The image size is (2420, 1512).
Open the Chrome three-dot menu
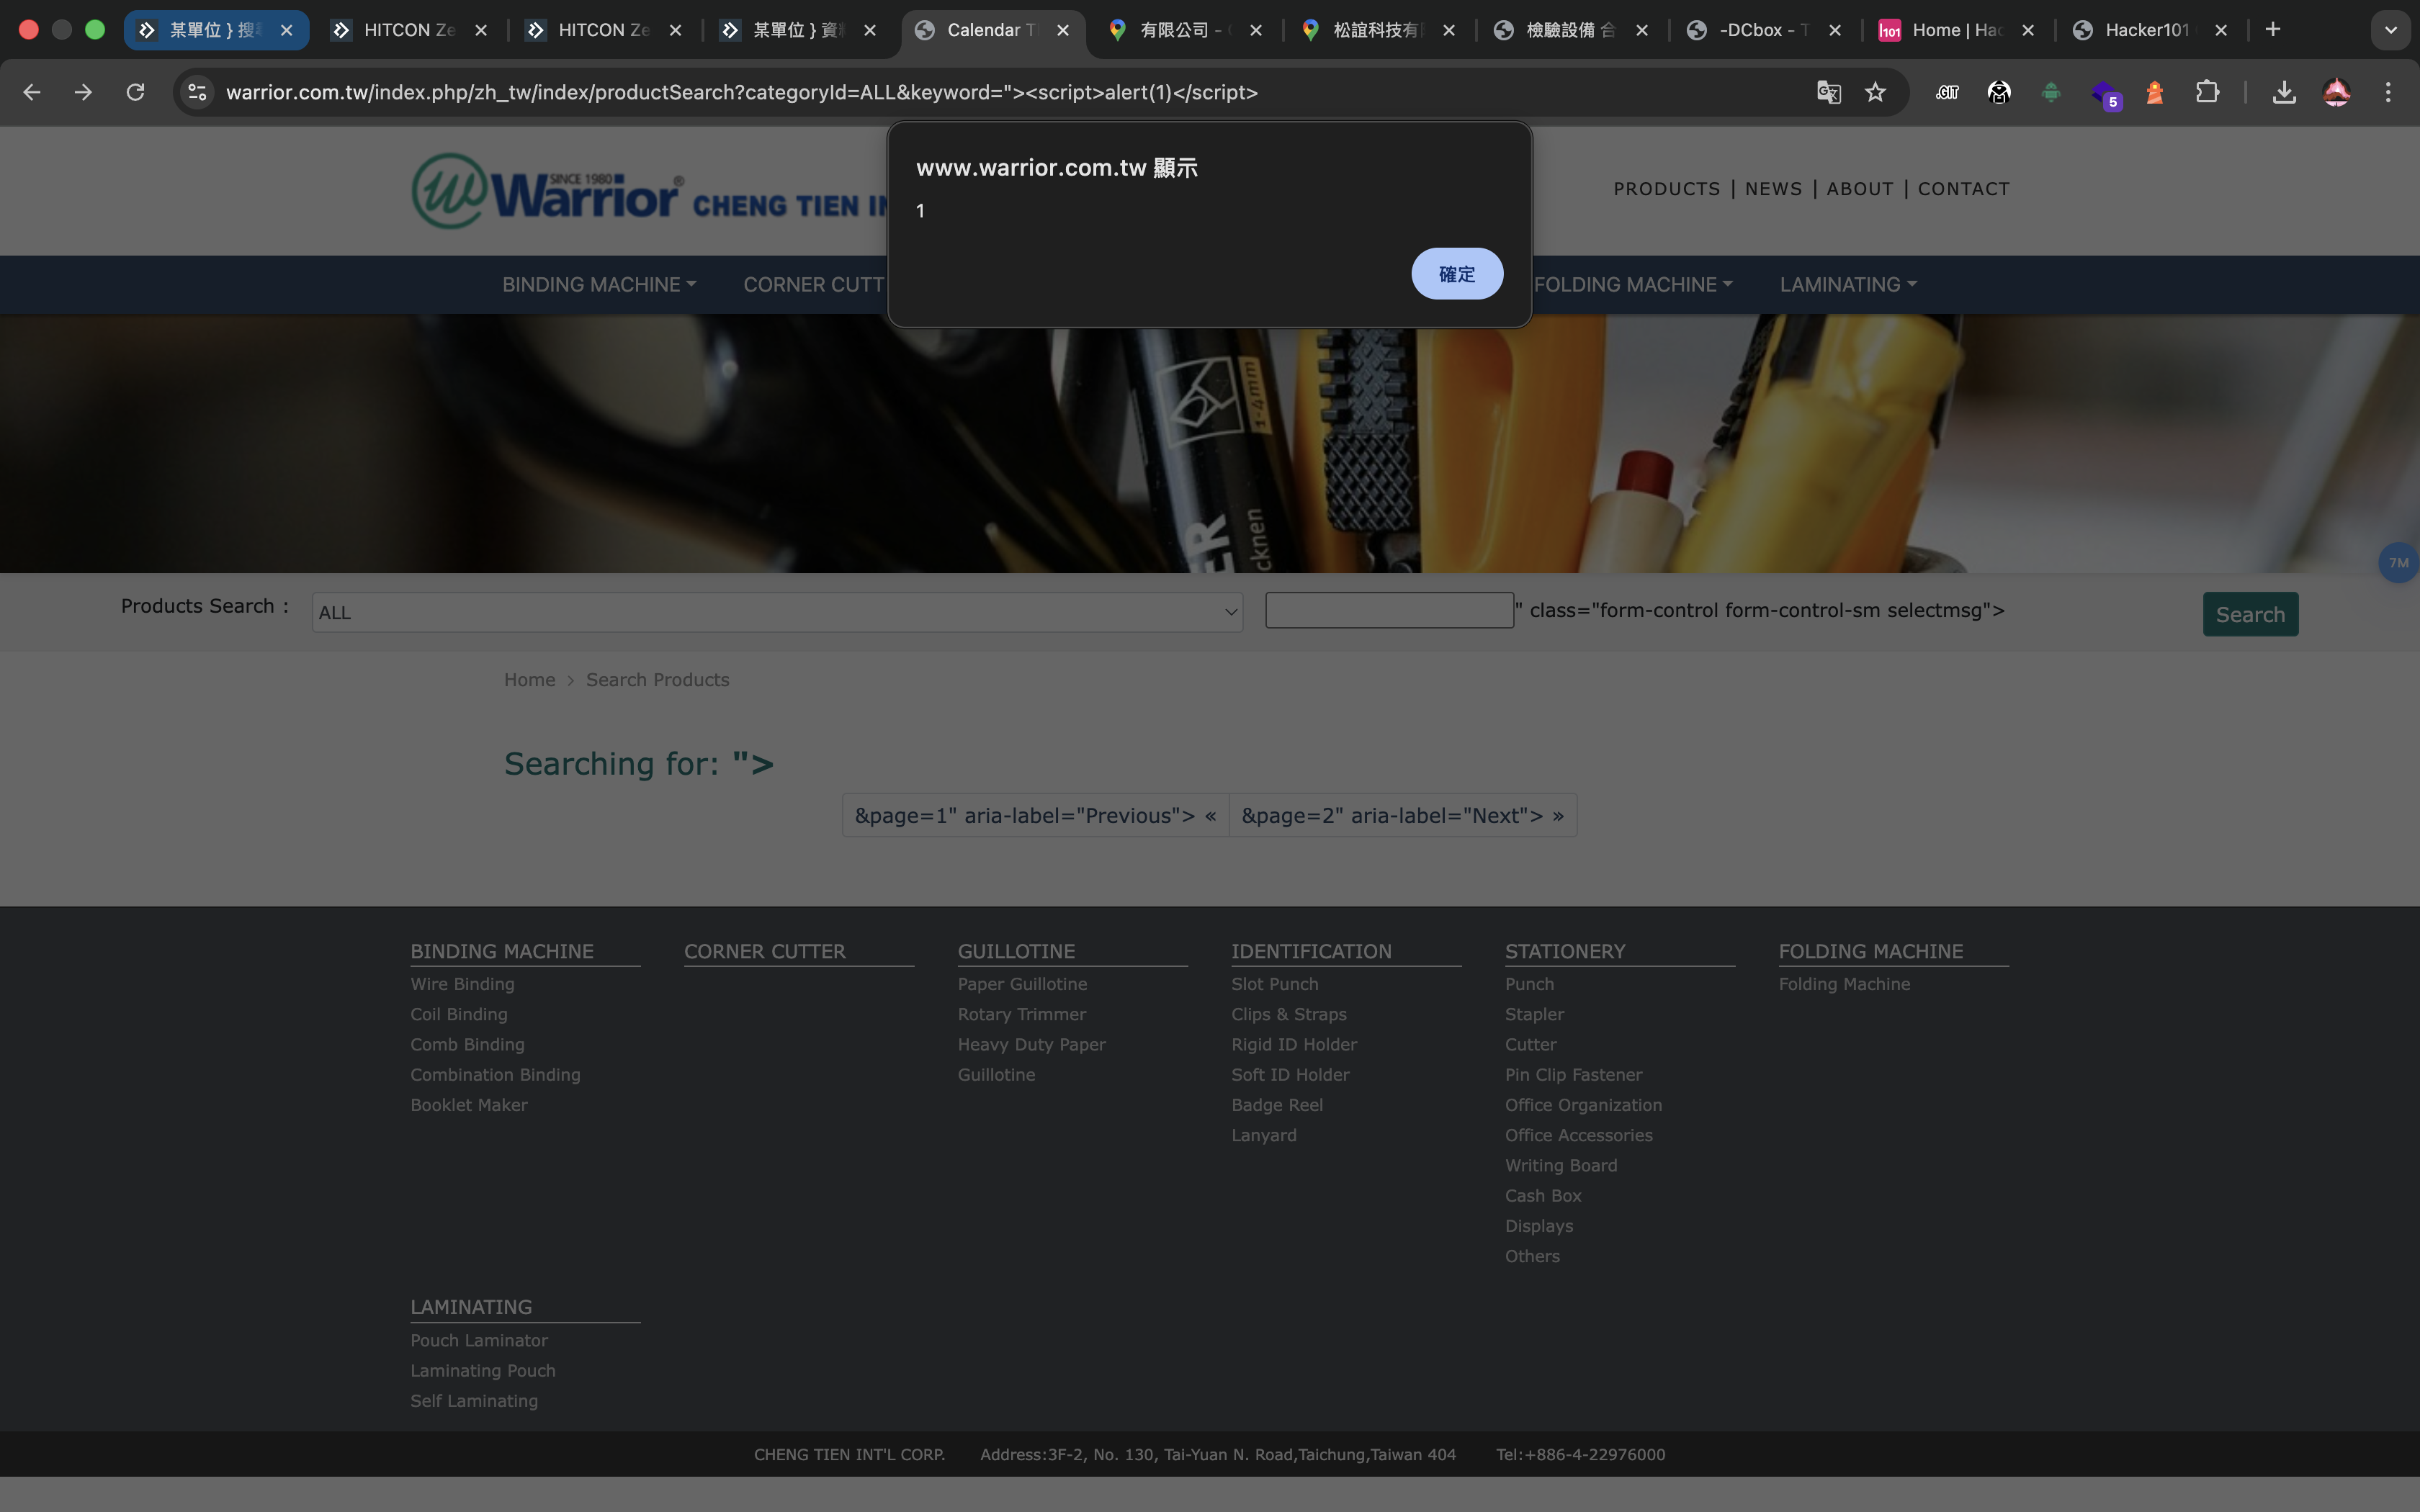[x=2388, y=92]
